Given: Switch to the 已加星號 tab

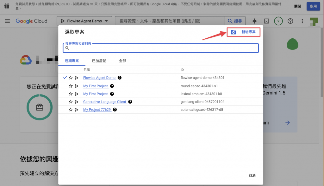Looking at the screenshot, I should (x=99, y=61).
